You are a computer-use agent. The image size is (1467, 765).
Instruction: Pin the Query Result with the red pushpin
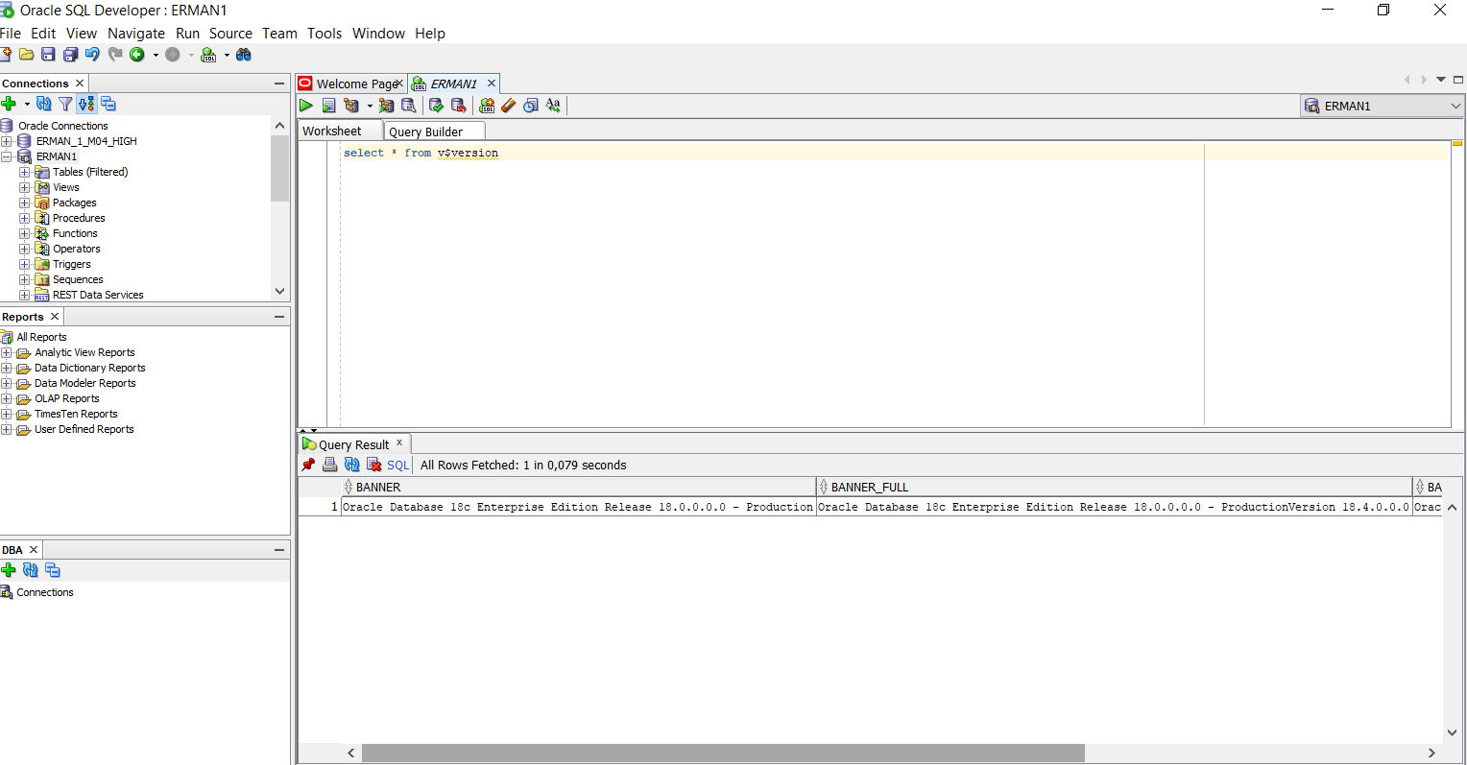[x=308, y=465]
